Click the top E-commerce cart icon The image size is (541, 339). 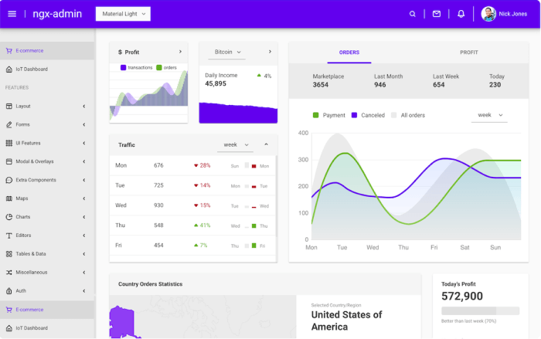[9, 51]
